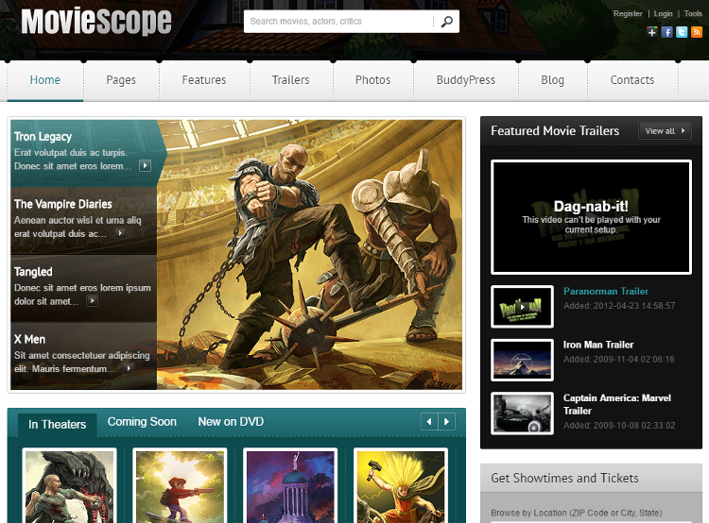Play the Paranorman trailer thumbnail
This screenshot has width=709, height=523.
pos(522,307)
